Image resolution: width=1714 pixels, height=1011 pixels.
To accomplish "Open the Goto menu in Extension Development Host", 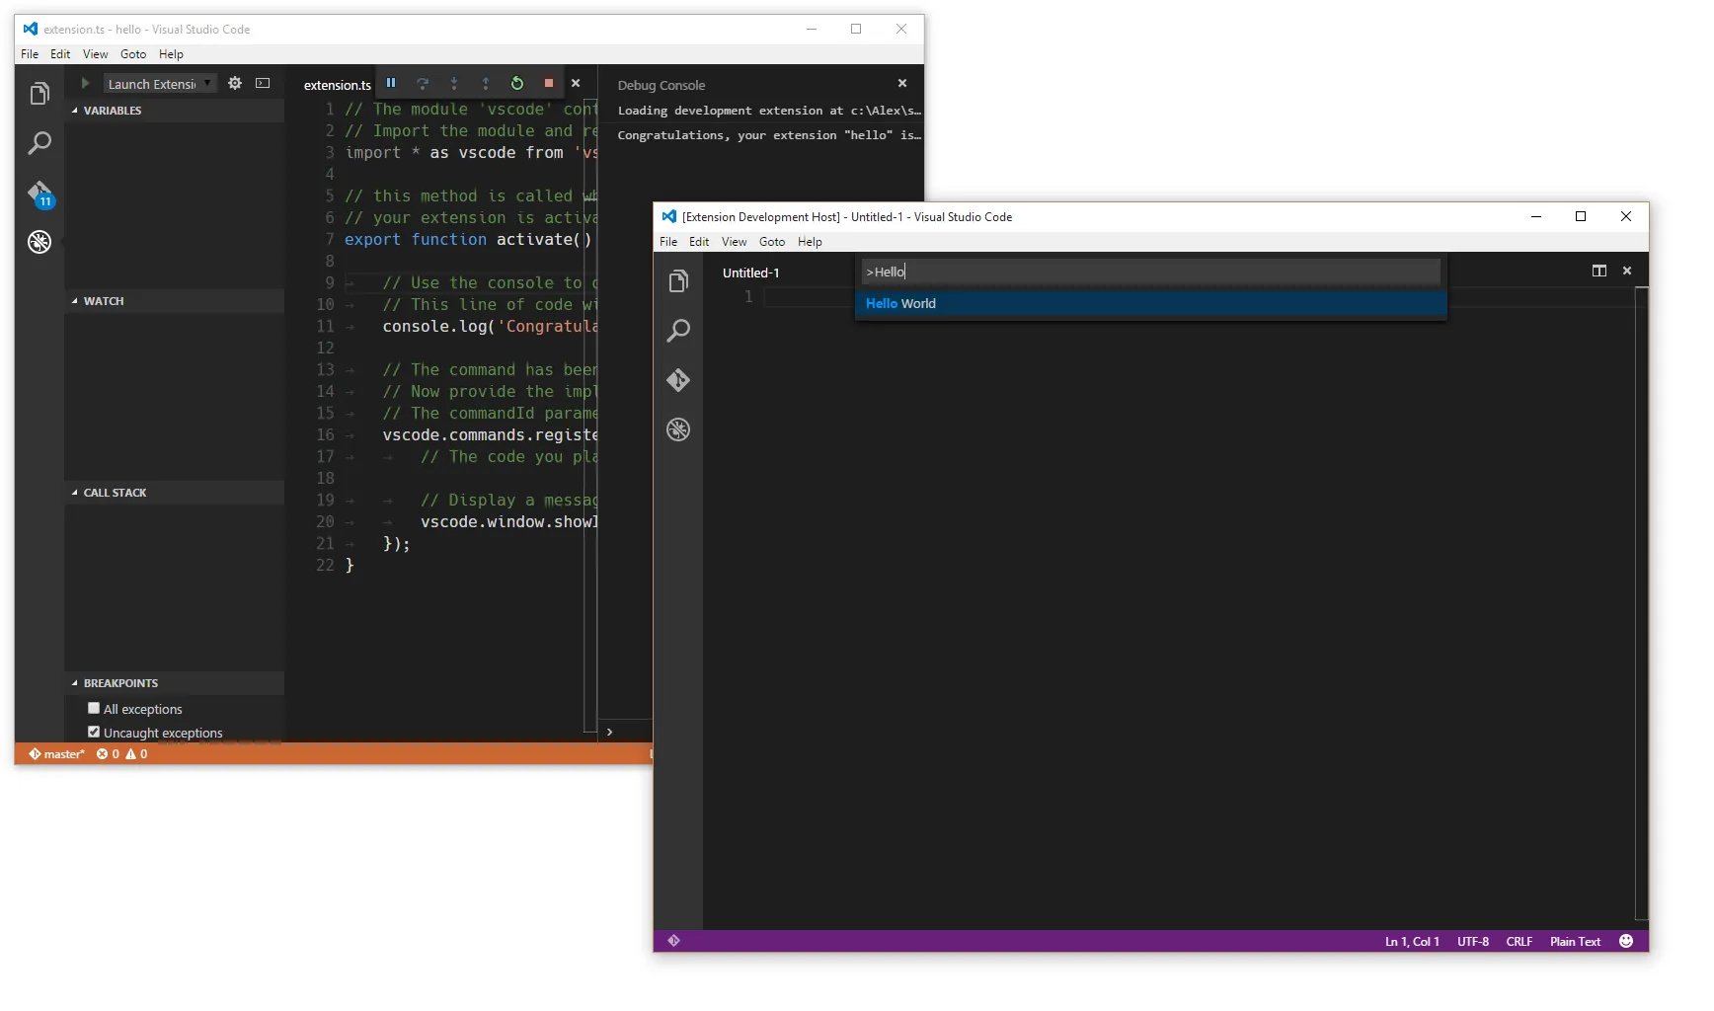I will point(772,242).
